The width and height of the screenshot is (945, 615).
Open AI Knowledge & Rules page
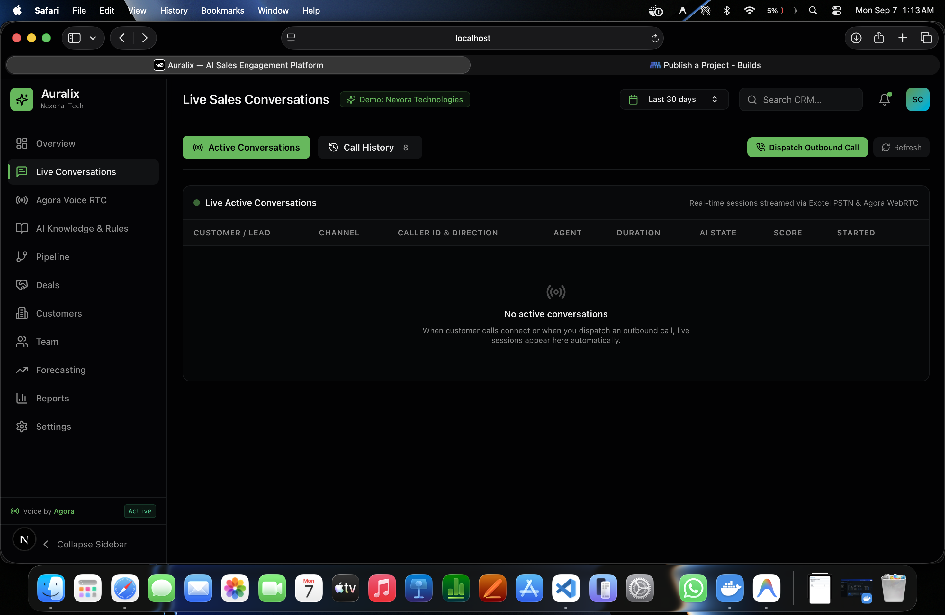coord(83,228)
